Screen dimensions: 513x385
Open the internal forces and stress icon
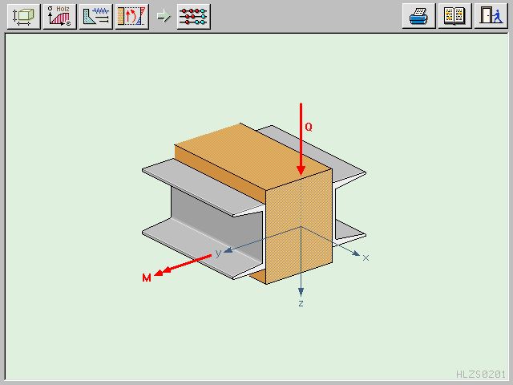click(x=131, y=16)
